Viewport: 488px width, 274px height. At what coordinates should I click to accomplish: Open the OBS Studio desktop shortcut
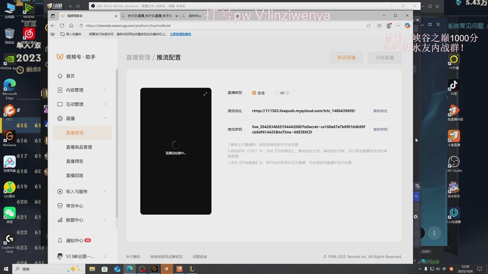pos(454,164)
